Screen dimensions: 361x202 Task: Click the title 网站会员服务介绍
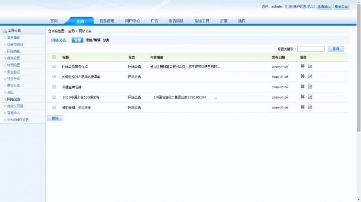click(75, 67)
